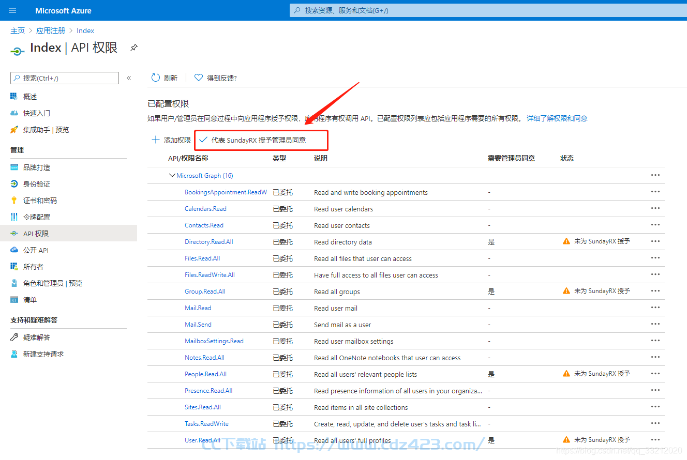Image resolution: width=687 pixels, height=460 pixels.
Task: Open the 角色和管理员 icon
Action: [x=14, y=283]
